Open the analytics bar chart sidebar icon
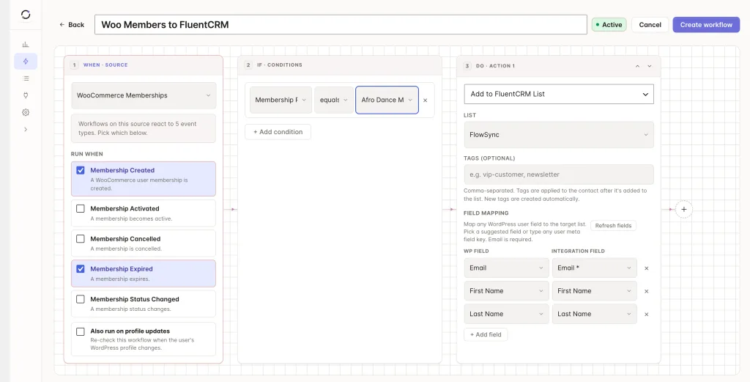 pyautogui.click(x=26, y=45)
